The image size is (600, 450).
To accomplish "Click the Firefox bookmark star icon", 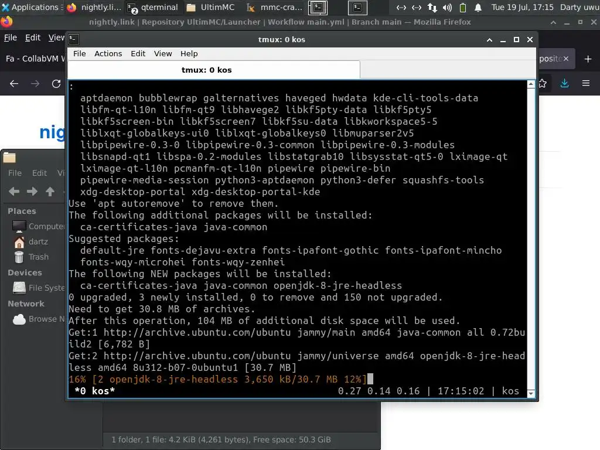I will coord(543,83).
